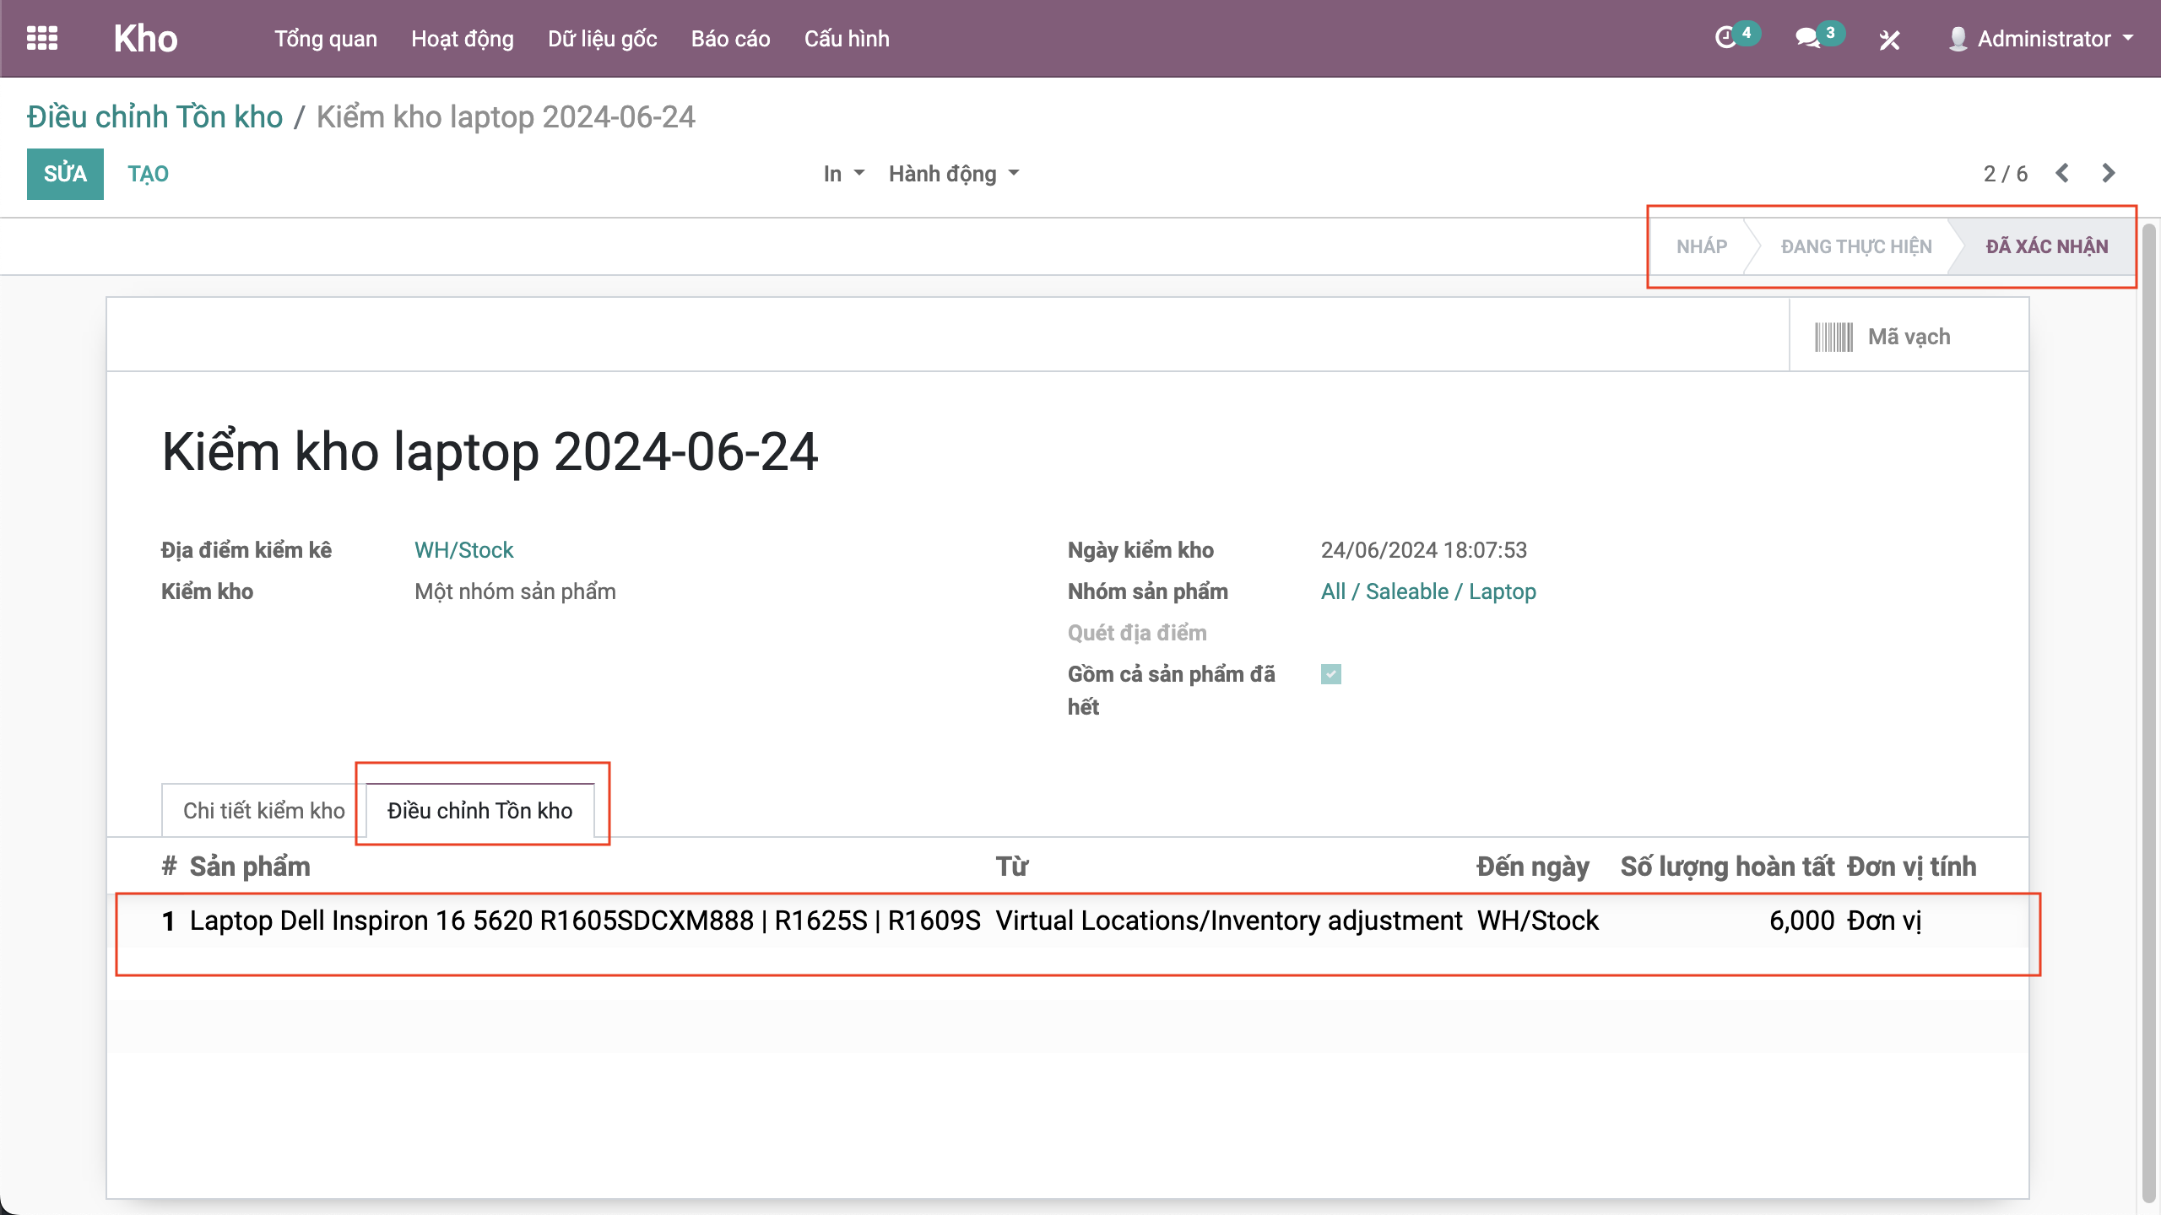The width and height of the screenshot is (2161, 1215).
Task: Click the Administrator user avatar
Action: [x=1958, y=39]
